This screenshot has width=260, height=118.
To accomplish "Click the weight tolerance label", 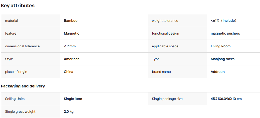I will point(165,21).
